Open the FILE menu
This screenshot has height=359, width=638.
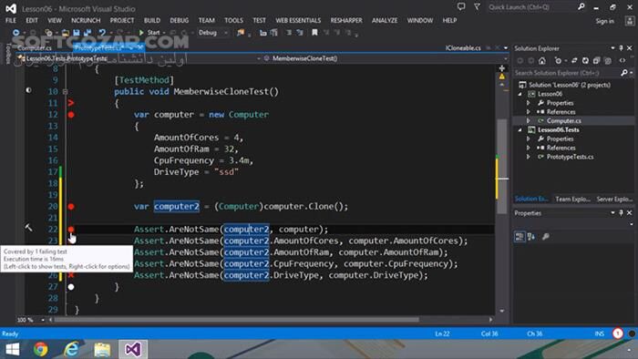[11, 20]
